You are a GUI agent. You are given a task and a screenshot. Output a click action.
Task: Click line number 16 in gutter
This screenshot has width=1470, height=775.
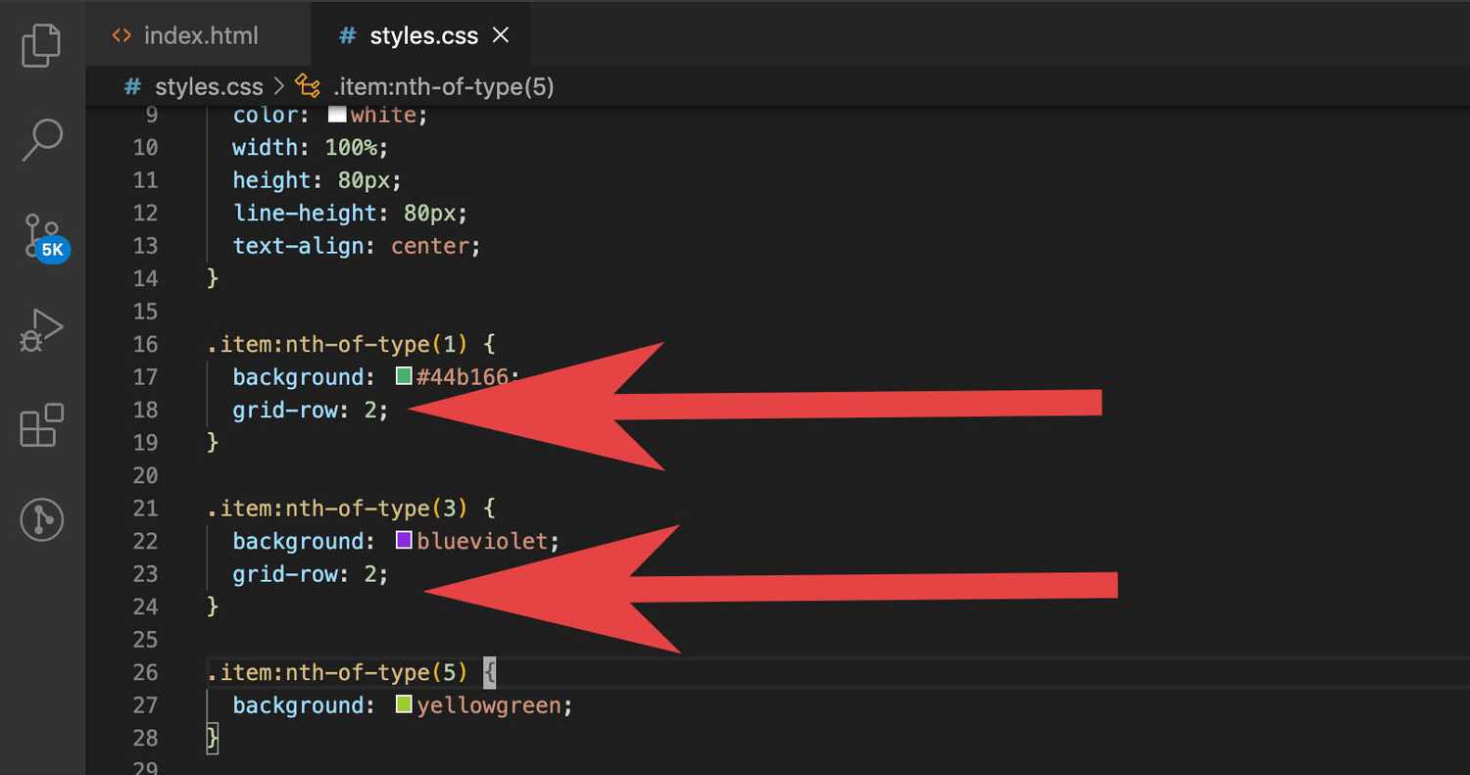(145, 344)
